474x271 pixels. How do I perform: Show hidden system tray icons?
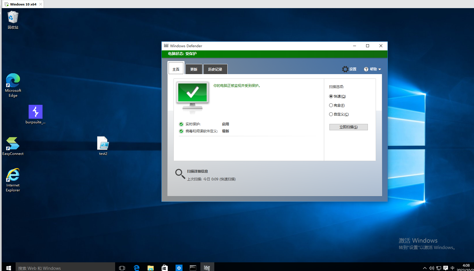click(425, 268)
